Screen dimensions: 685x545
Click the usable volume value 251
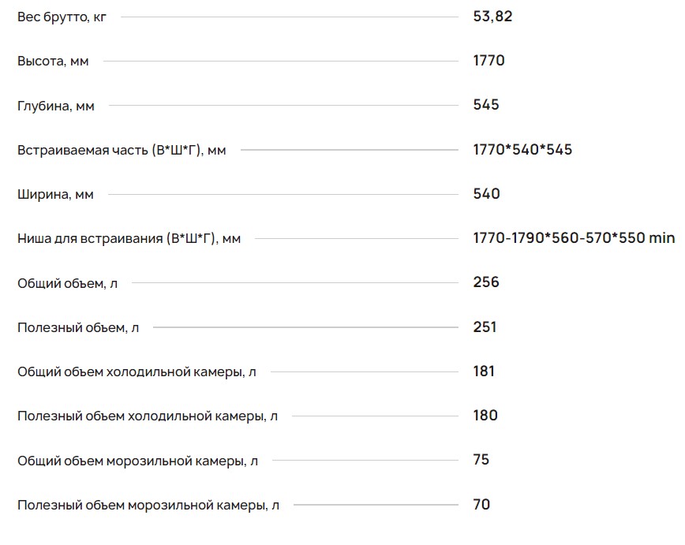pyautogui.click(x=485, y=327)
